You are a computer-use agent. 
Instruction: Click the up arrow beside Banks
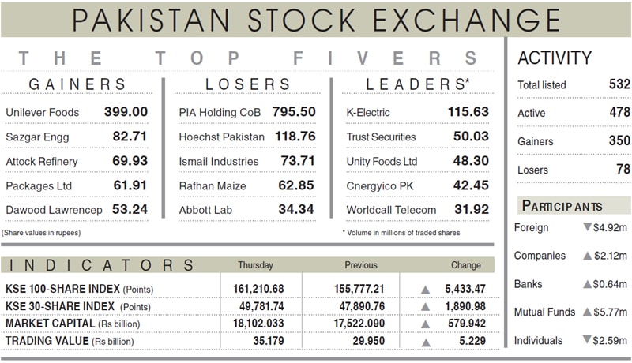[x=587, y=284]
